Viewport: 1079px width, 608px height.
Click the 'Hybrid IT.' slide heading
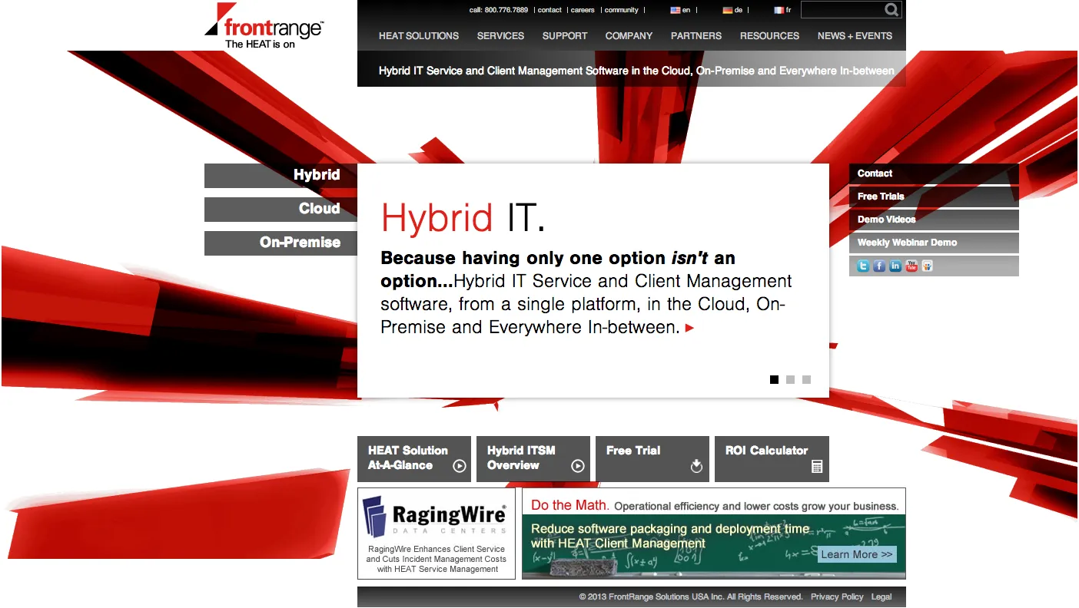(x=463, y=217)
